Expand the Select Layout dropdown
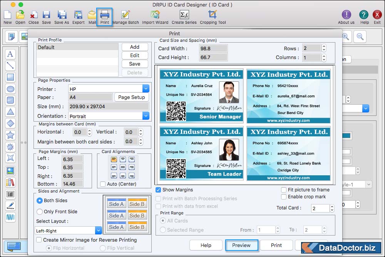This screenshot has width=385, height=257. (98, 231)
